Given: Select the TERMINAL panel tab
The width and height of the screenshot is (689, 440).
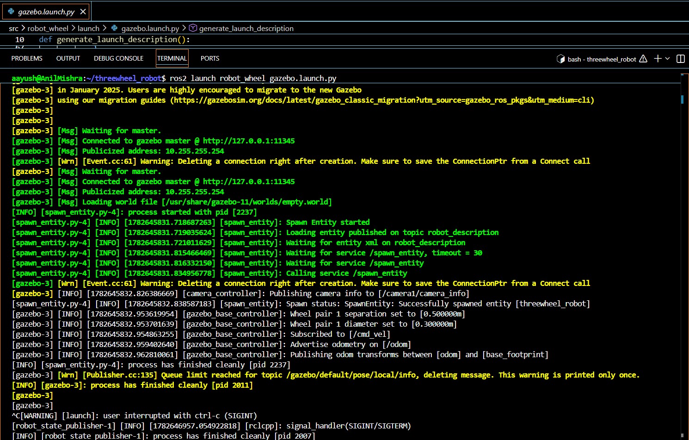Looking at the screenshot, I should tap(172, 58).
